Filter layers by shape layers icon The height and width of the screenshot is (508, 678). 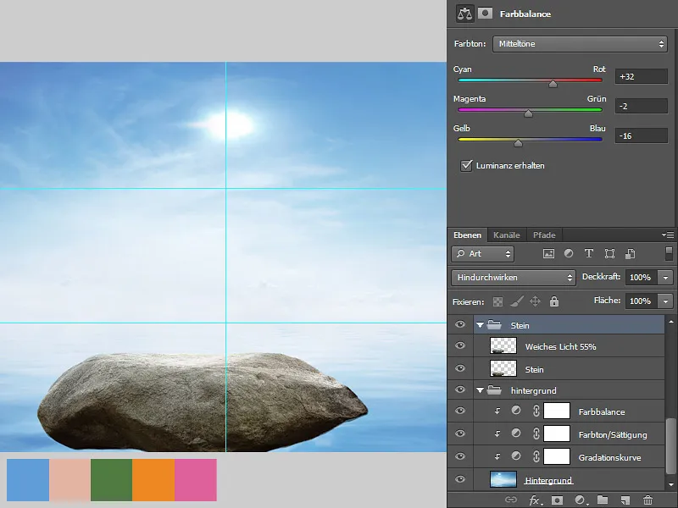[609, 253]
